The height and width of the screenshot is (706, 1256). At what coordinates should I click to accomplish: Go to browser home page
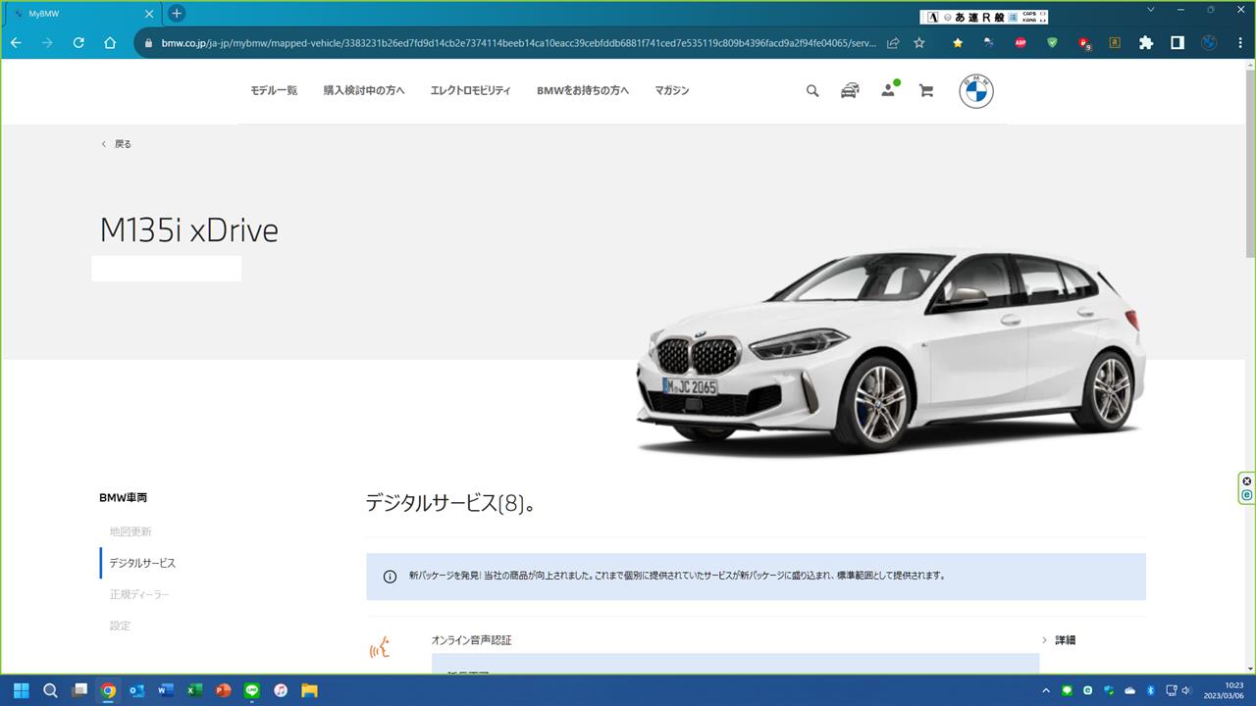point(110,43)
